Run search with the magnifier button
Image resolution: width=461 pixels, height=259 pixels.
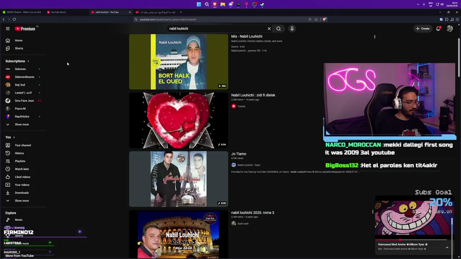pyautogui.click(x=278, y=29)
